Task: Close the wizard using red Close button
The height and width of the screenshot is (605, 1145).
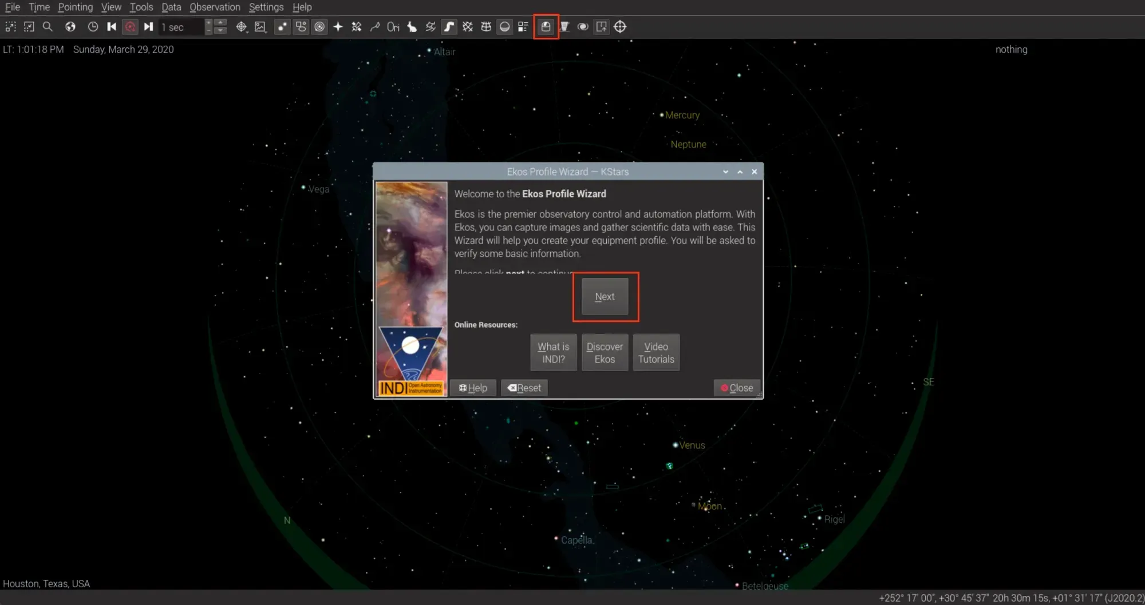Action: [737, 388]
